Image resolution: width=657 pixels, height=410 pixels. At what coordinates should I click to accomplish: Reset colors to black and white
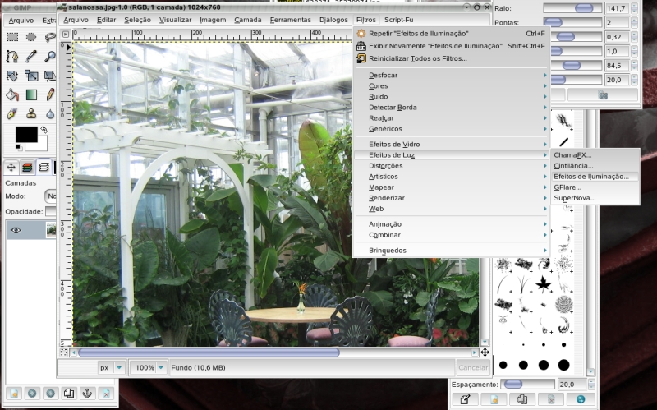18,147
